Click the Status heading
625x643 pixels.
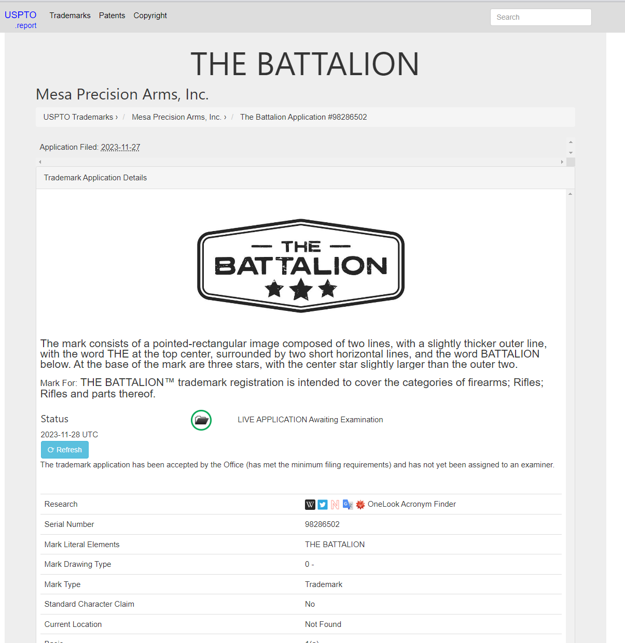54,419
